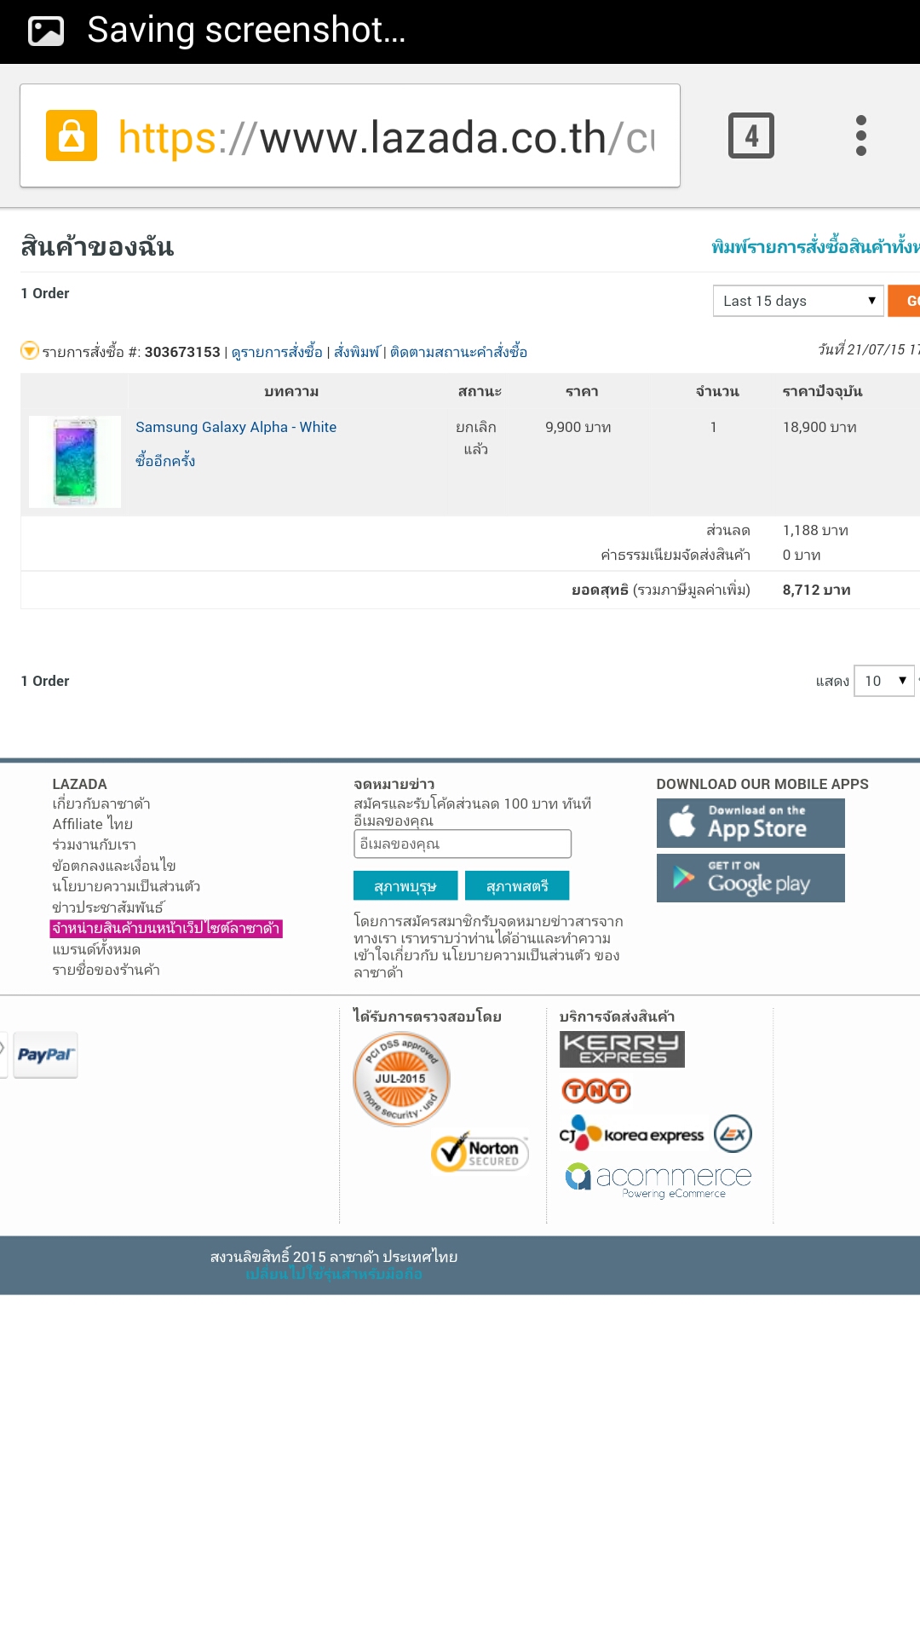The width and height of the screenshot is (920, 1636).
Task: Open the นโยบายความเป็นส่วนตัว link in LAZADA column
Action: coord(126,886)
